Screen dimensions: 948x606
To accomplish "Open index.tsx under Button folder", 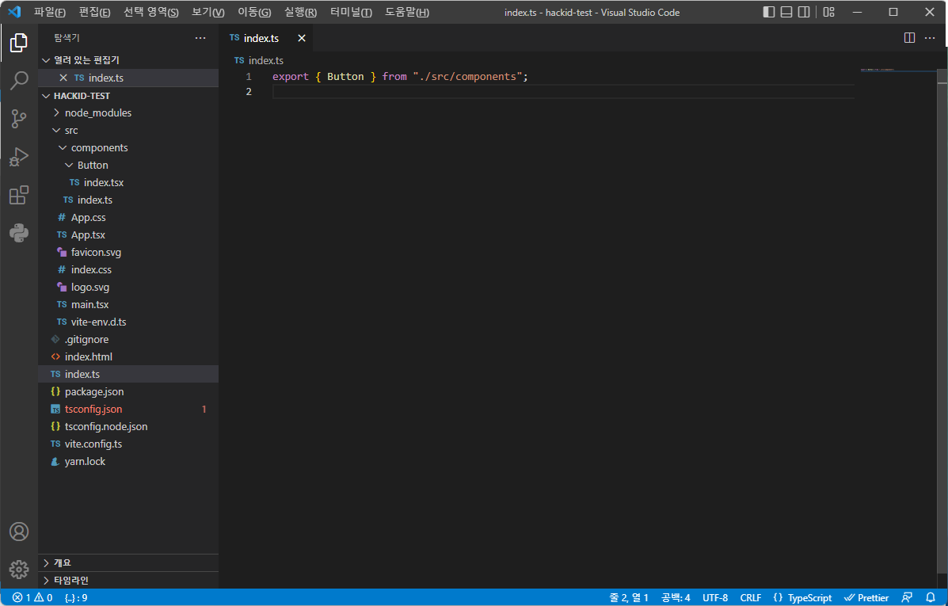I will click(128, 183).
